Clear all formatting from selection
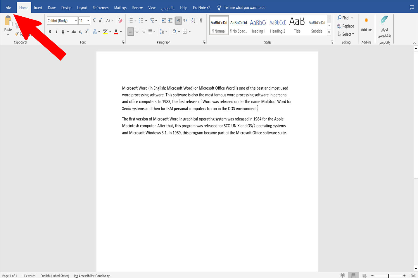This screenshot has height=278, width=418. point(120,21)
